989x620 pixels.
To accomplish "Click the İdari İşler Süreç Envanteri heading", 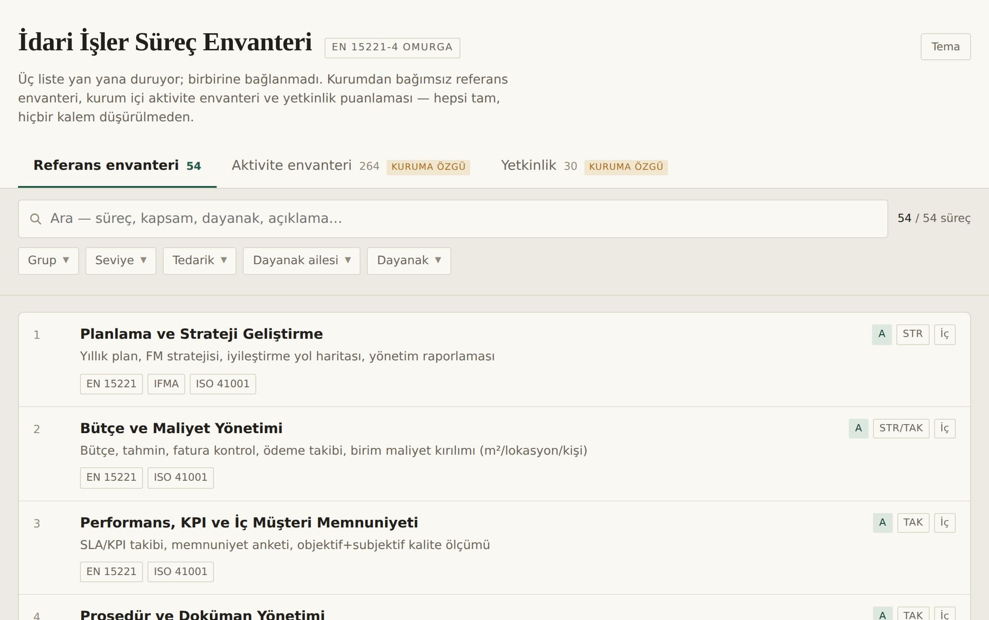I will pos(165,42).
